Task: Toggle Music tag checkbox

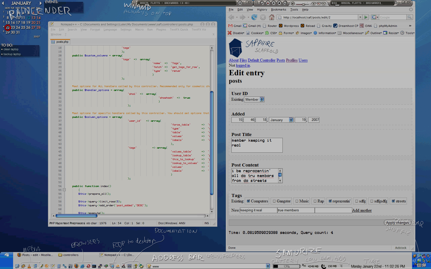Action: coord(297,201)
